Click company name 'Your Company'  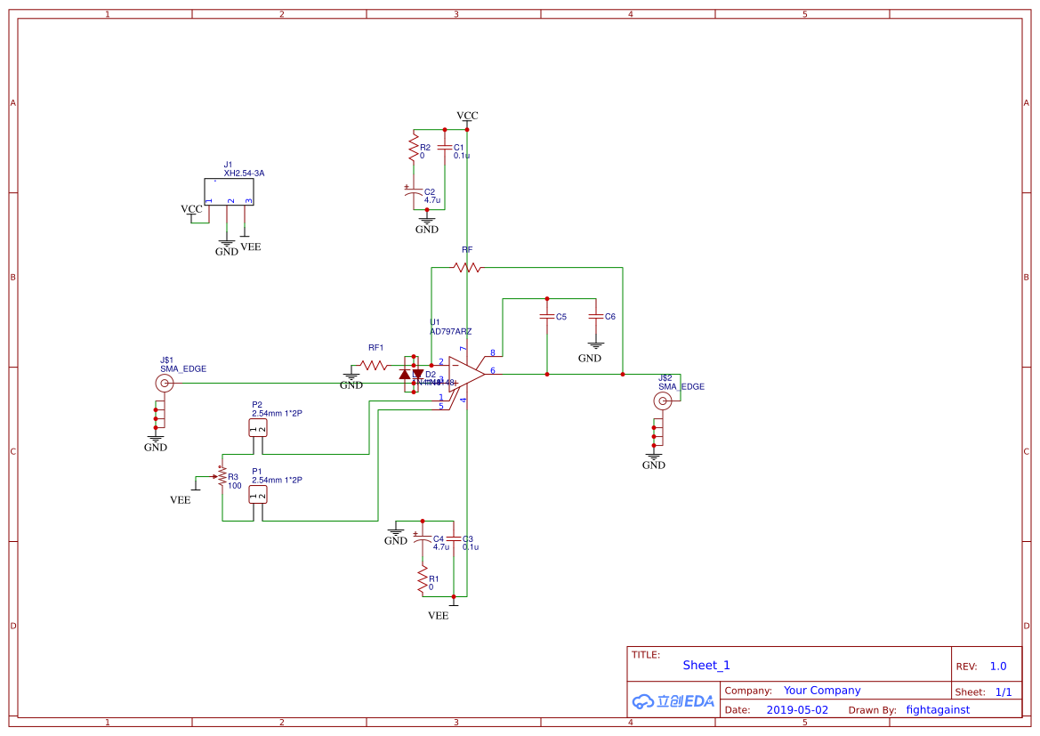[x=822, y=691]
